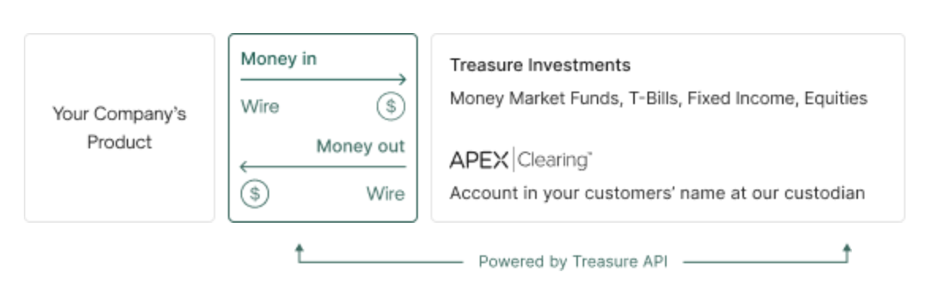
Task: Click the Wire label under Money out
Action: click(x=386, y=194)
